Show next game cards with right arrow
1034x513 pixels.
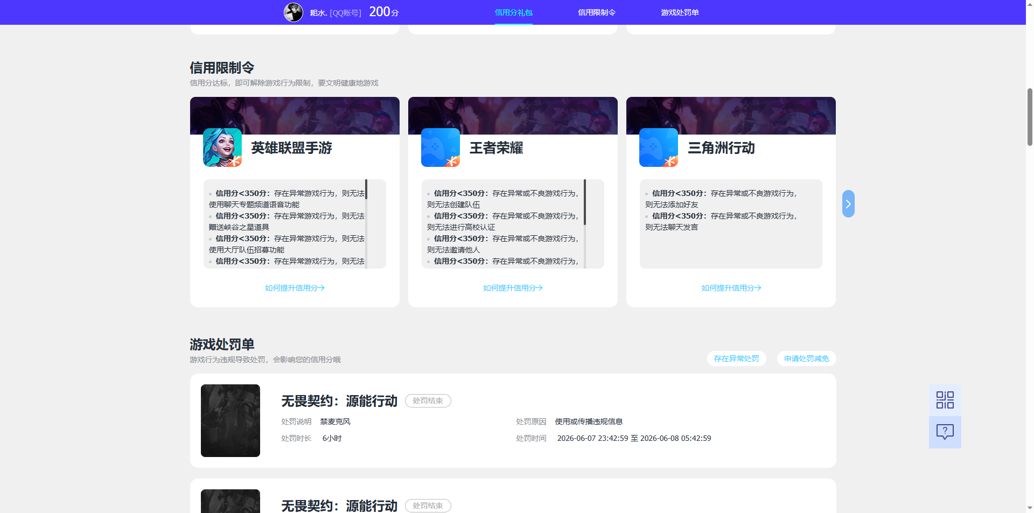[x=848, y=204]
